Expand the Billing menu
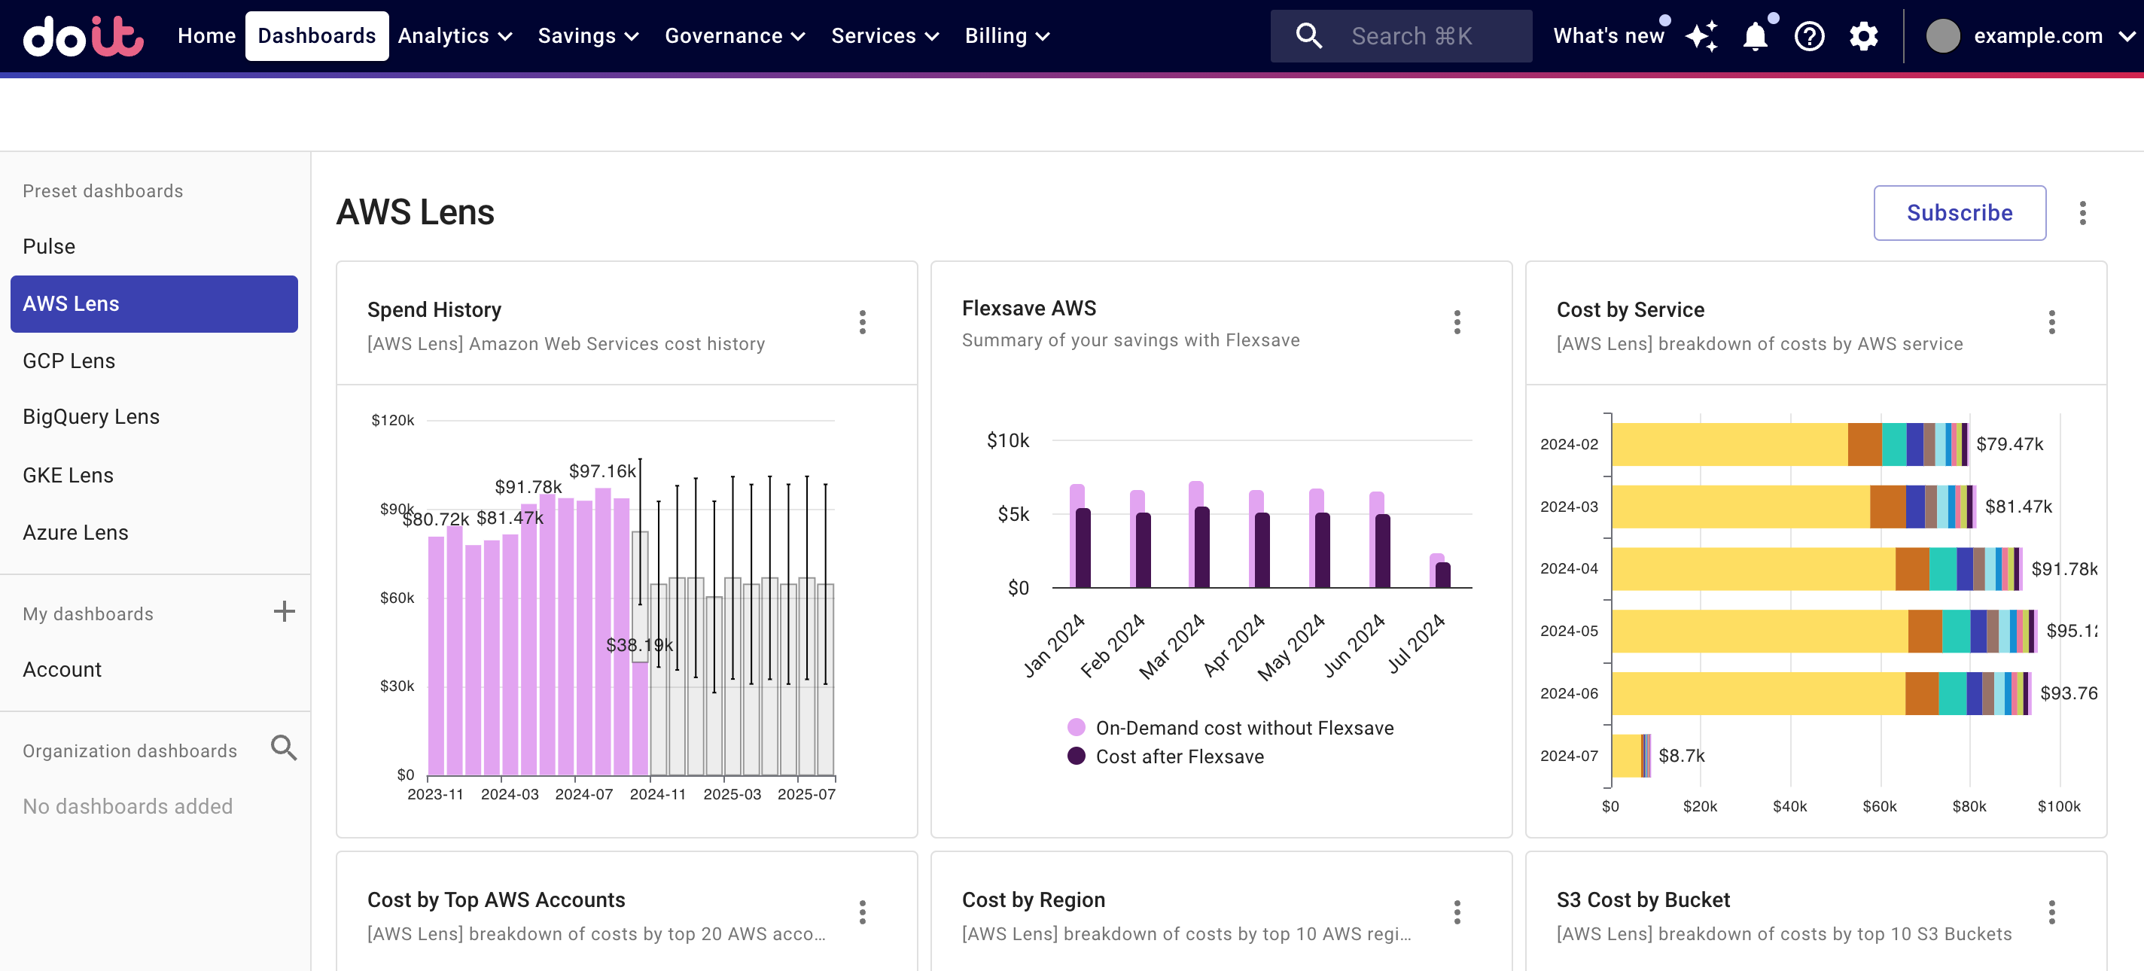 click(x=1007, y=36)
